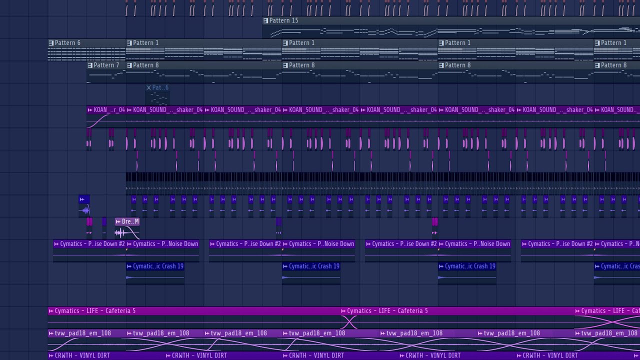The image size is (640, 360).
Task: Open the Pattern 15 clip menu icon
Action: pyautogui.click(x=265, y=20)
